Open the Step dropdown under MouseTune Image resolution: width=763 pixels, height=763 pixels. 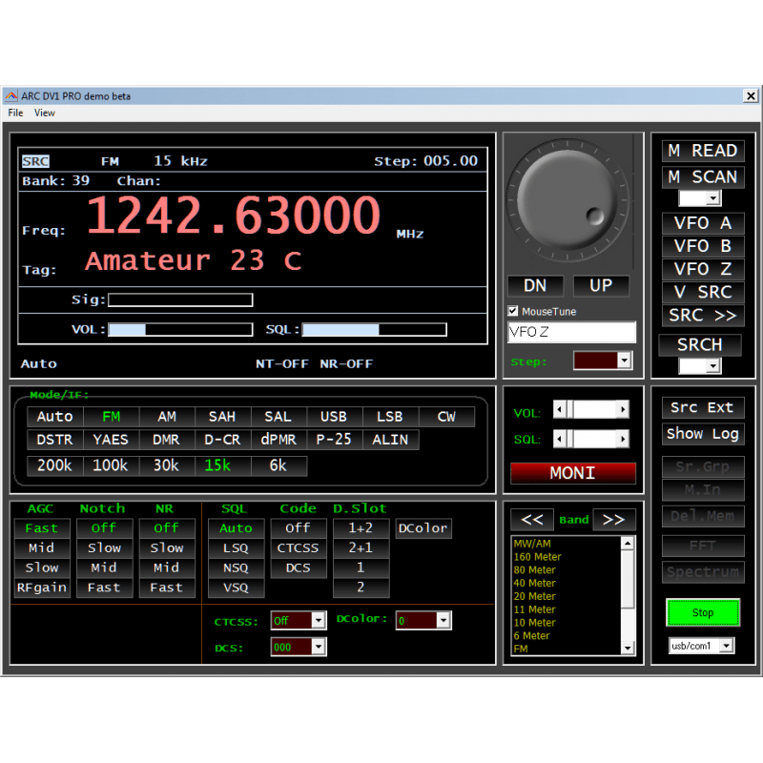point(625,361)
